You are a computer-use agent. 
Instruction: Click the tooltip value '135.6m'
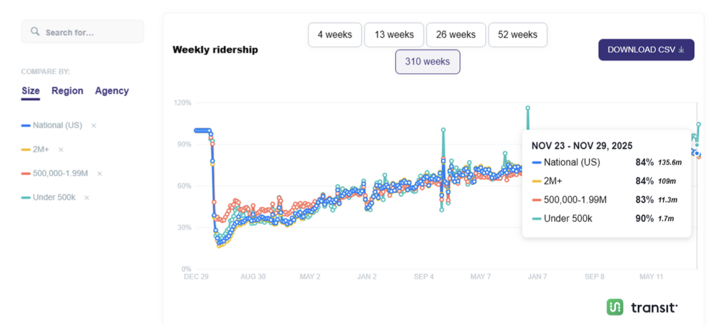[669, 162]
